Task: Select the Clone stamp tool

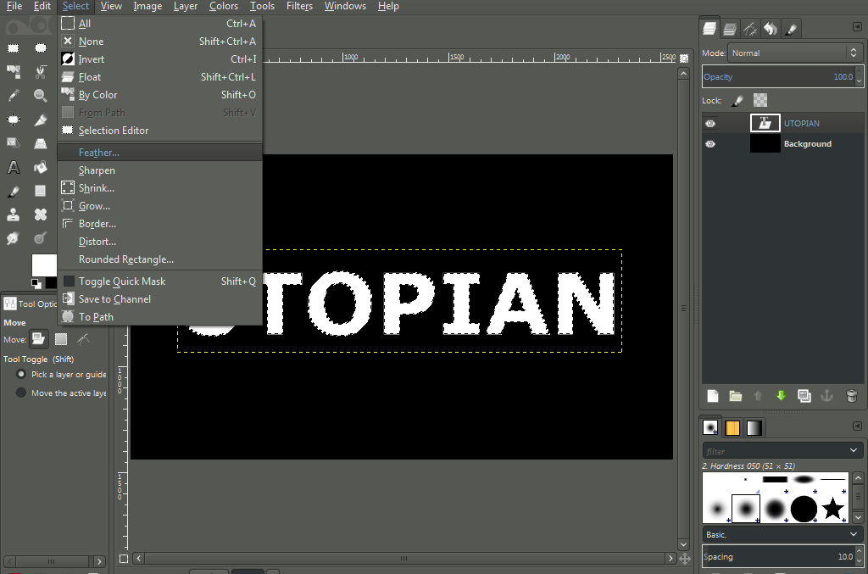Action: (14, 215)
